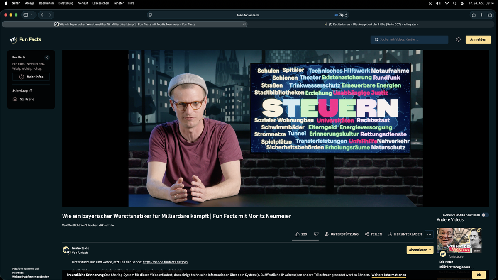Click the Herunterladen button
The width and height of the screenshot is (498, 280).
tap(405, 234)
